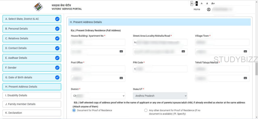Screen dimensions: 258x119
Task: Open the State/UT dropdown
Action: click(160, 96)
